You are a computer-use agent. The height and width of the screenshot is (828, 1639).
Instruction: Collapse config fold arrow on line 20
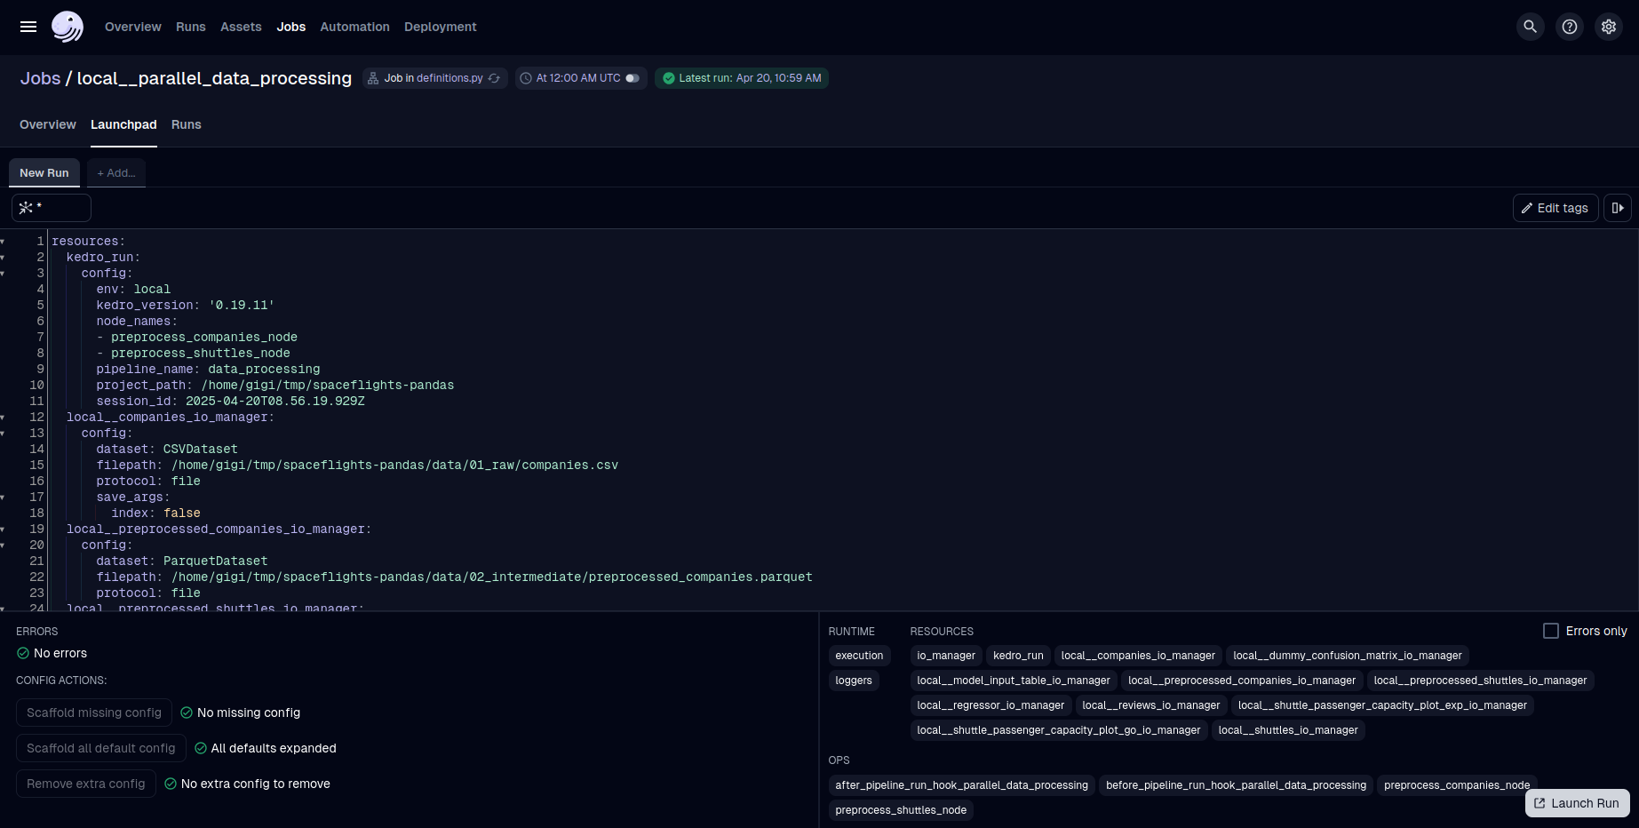[3, 545]
